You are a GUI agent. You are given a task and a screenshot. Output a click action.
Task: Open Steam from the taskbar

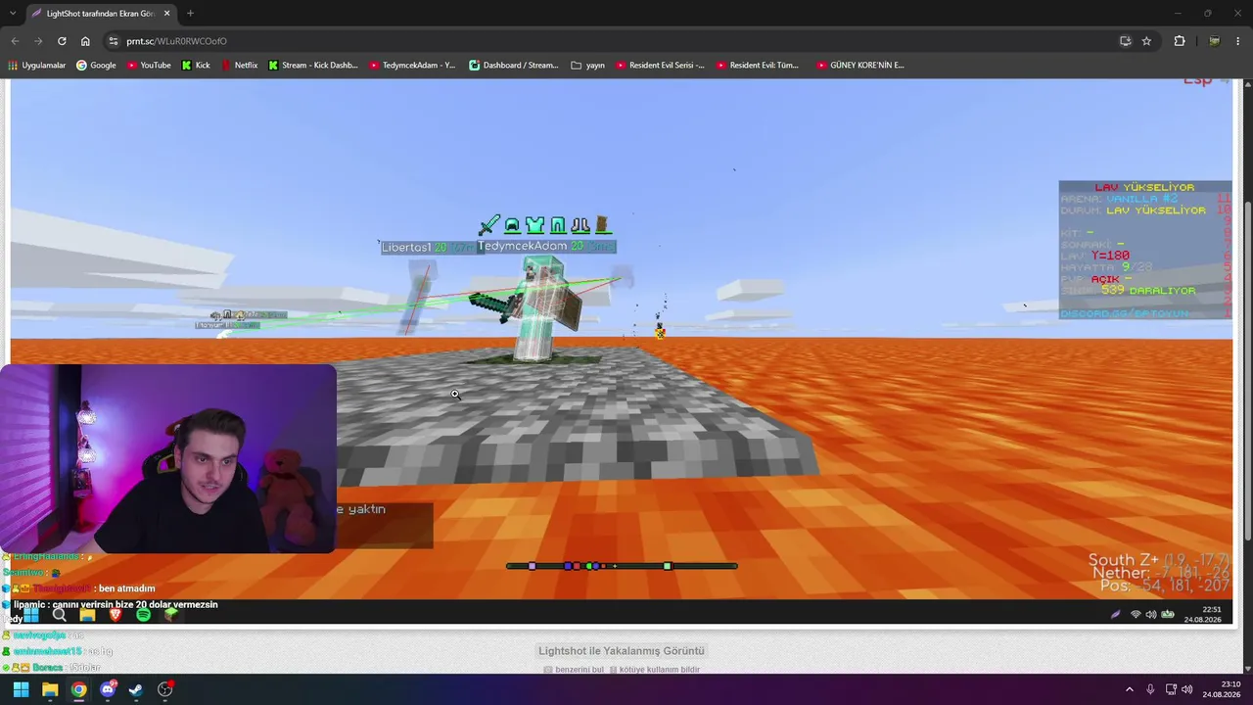point(136,689)
